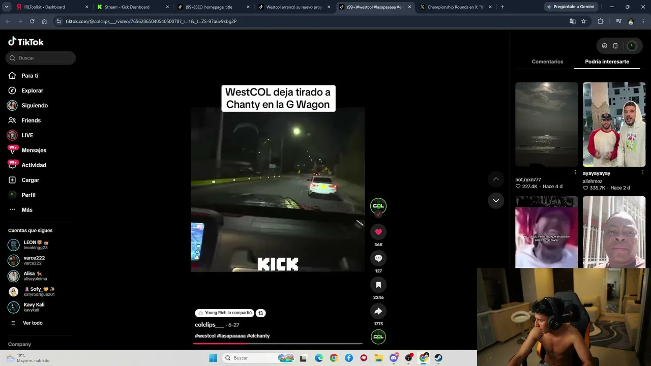The image size is (651, 366).
Task: Open options menu for not.ryxn777 video
Action: tap(575, 172)
